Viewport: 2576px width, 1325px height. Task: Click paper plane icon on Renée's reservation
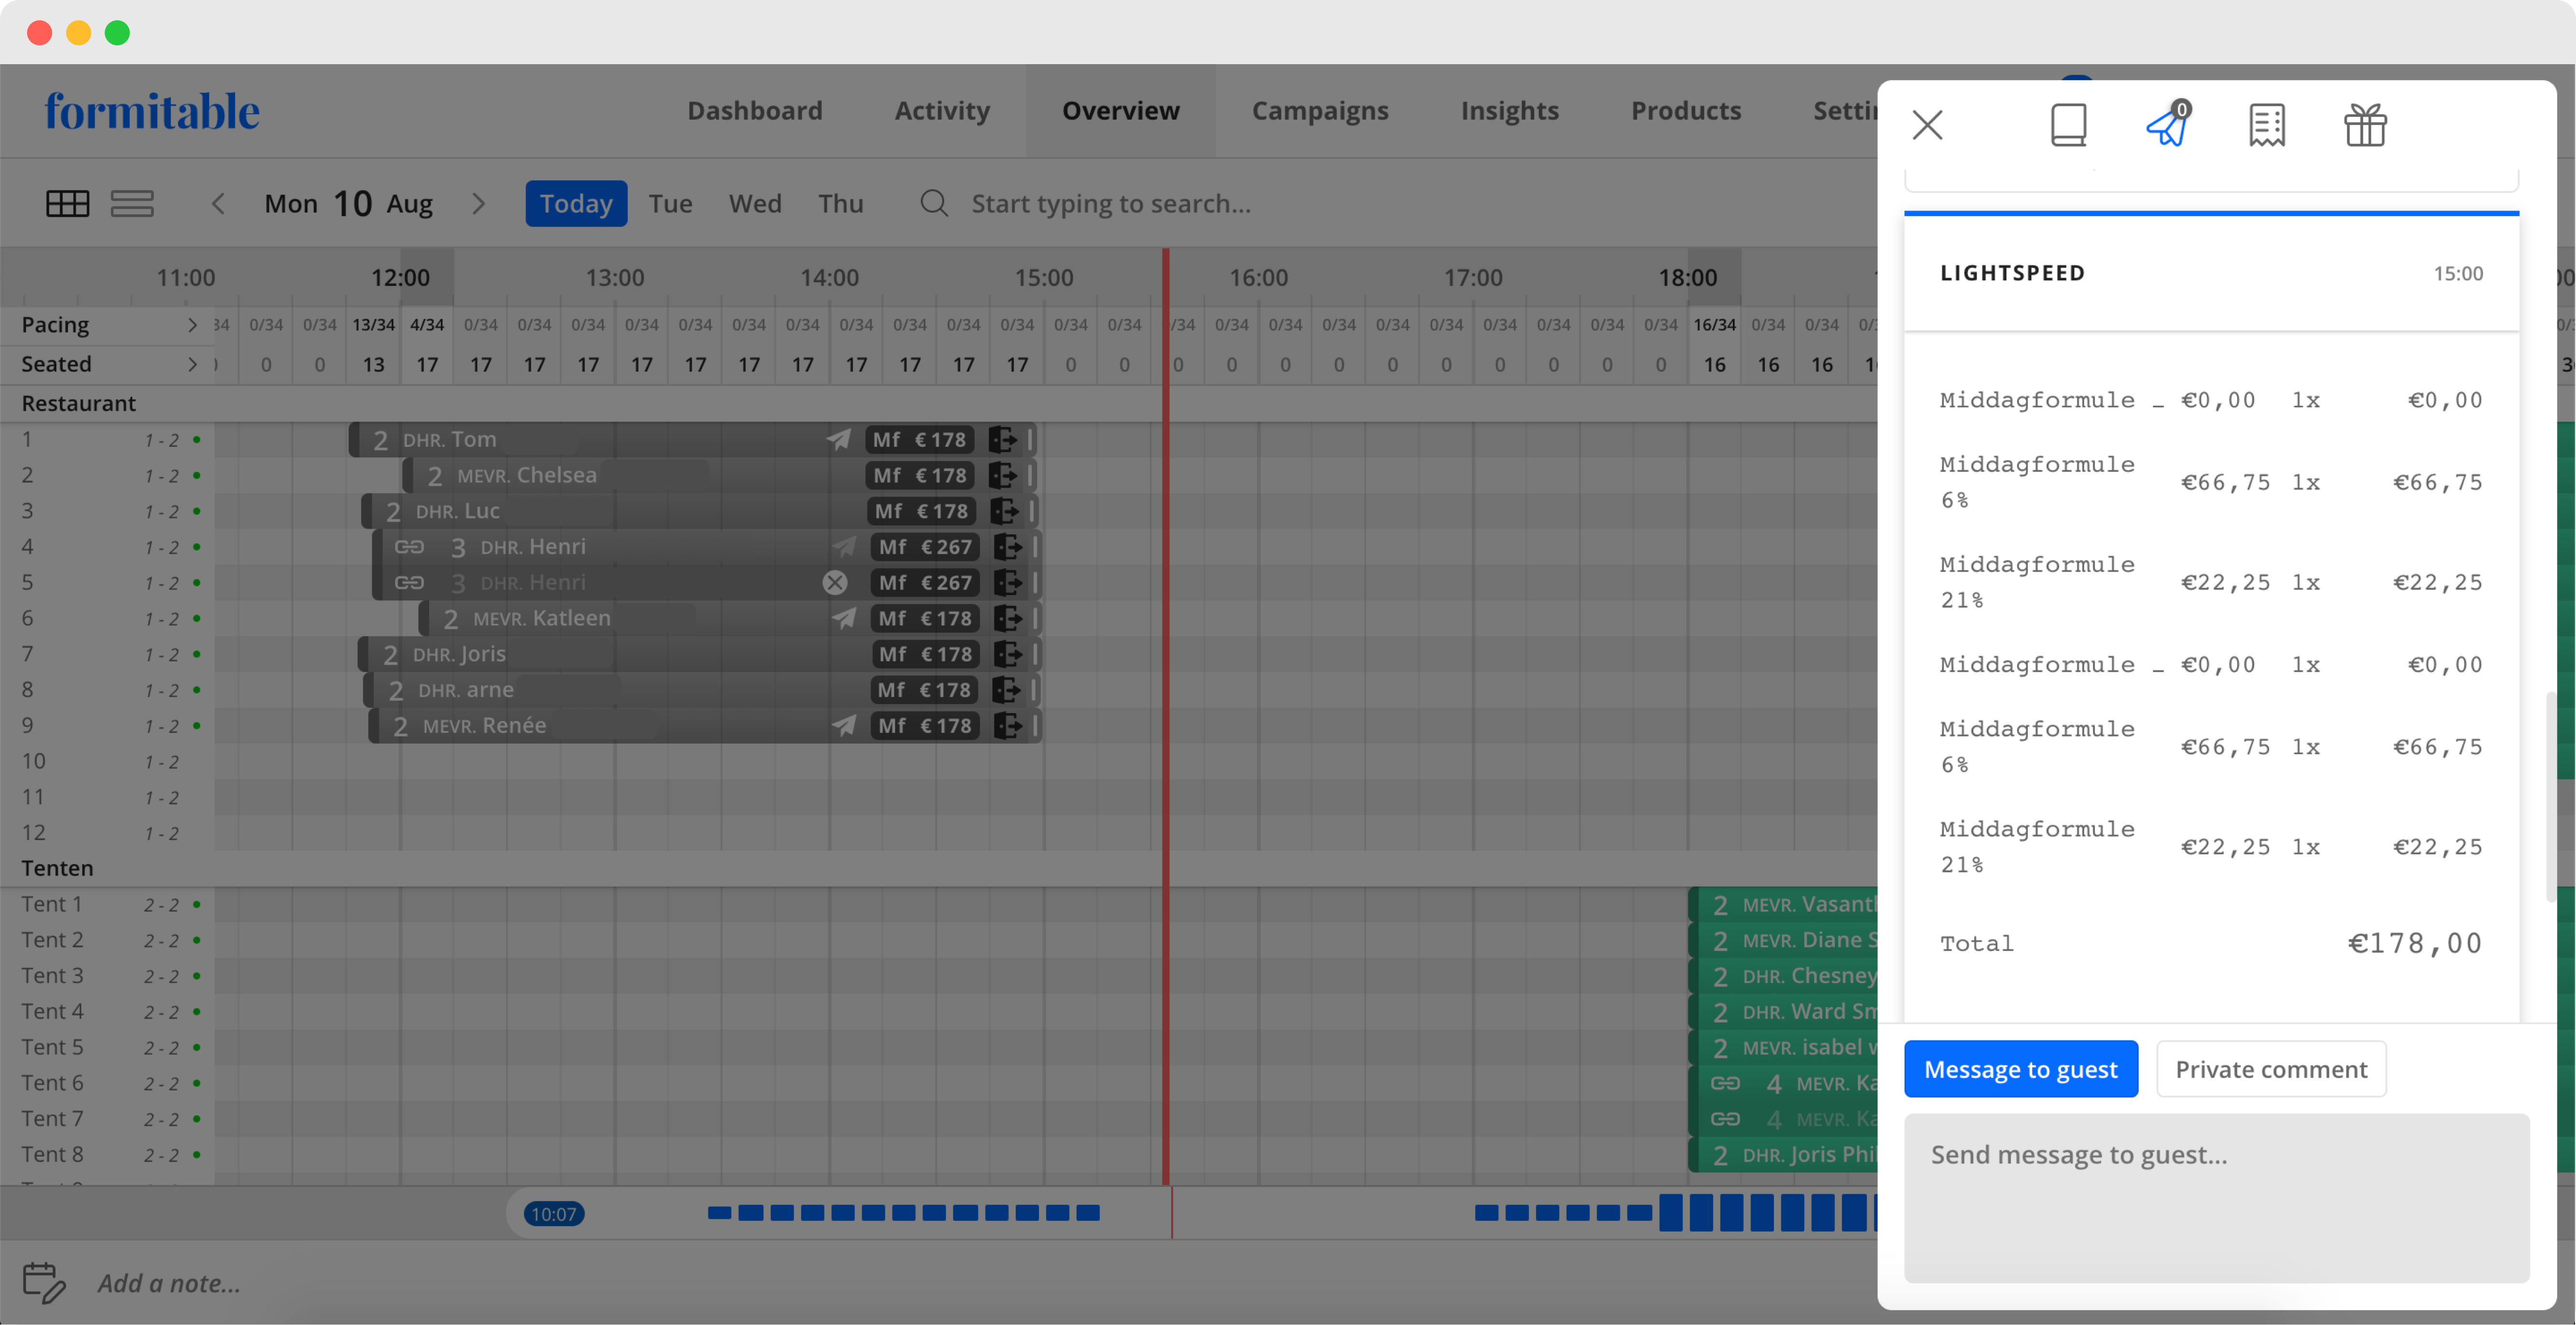(x=844, y=725)
